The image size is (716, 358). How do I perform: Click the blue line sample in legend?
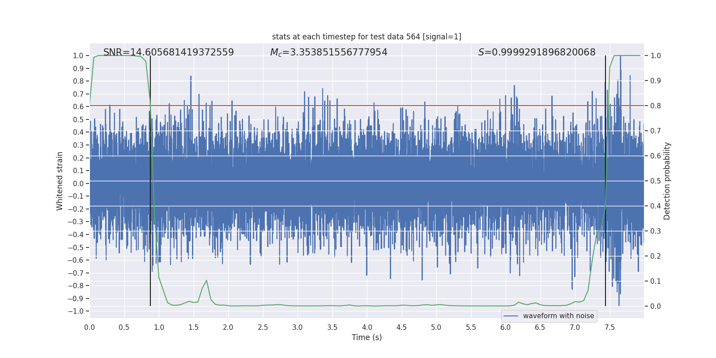[x=511, y=316]
